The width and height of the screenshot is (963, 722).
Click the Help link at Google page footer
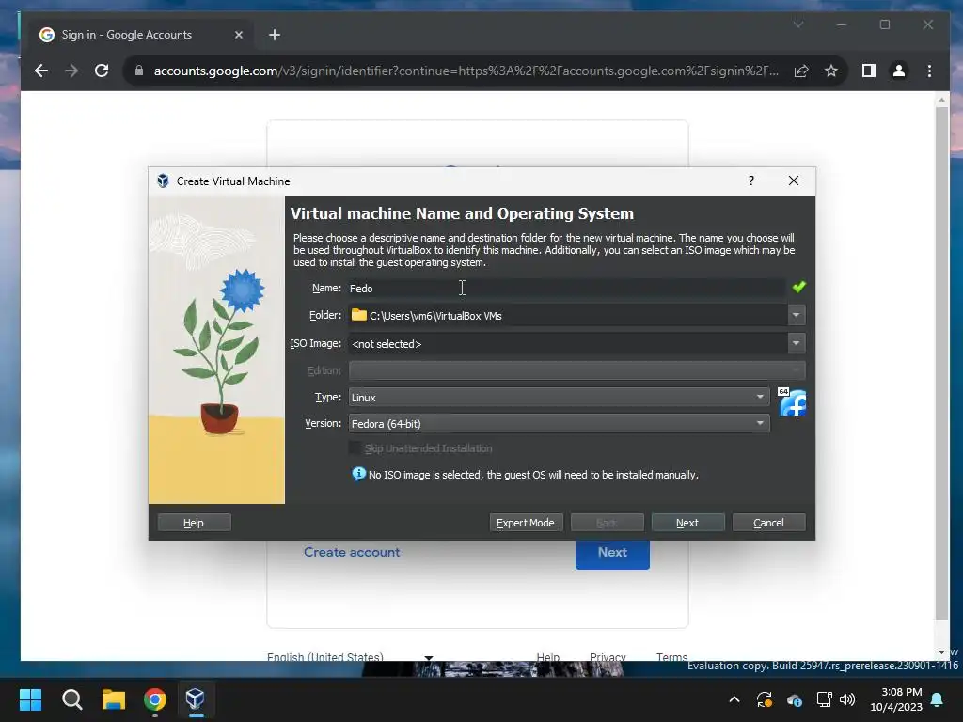(548, 656)
